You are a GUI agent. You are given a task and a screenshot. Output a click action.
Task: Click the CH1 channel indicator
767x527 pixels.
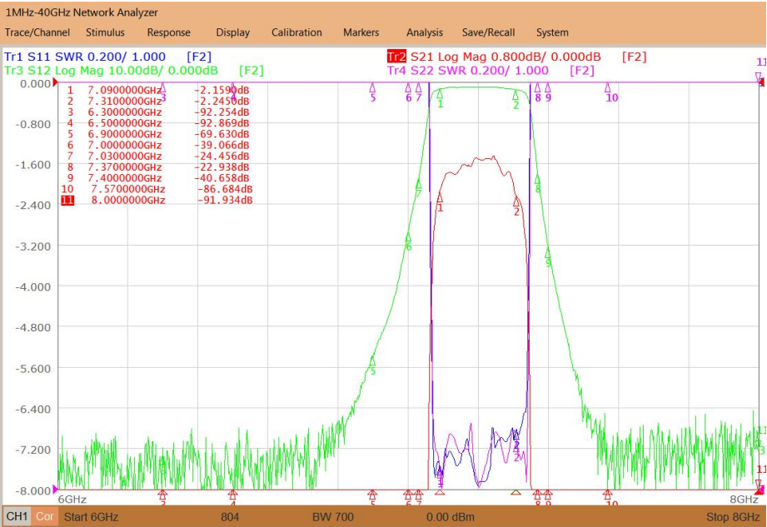17,517
